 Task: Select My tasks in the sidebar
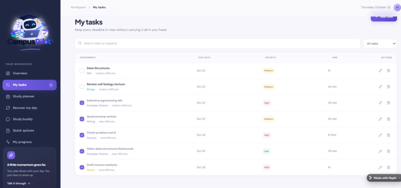(x=29, y=85)
